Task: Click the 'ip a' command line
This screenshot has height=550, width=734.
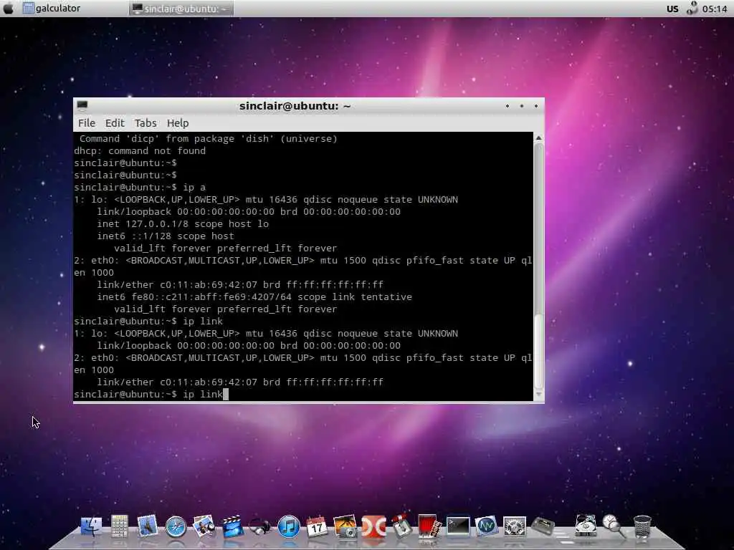Action: pyautogui.click(x=140, y=187)
